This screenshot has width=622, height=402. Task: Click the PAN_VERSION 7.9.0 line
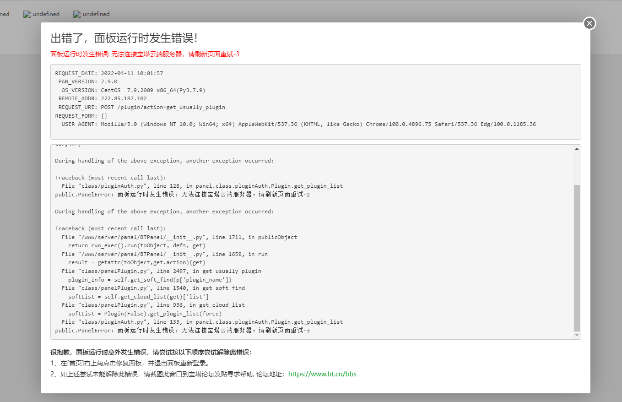pyautogui.click(x=88, y=81)
